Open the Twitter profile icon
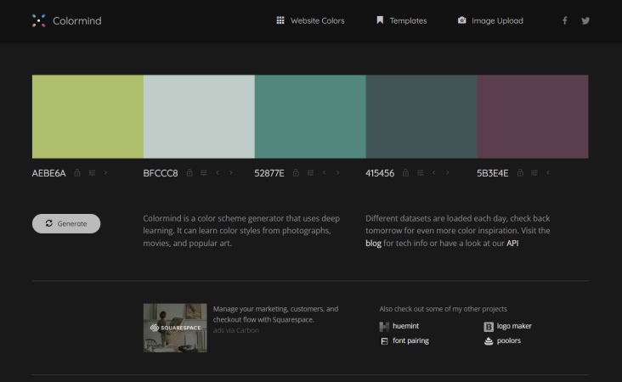 coord(585,20)
